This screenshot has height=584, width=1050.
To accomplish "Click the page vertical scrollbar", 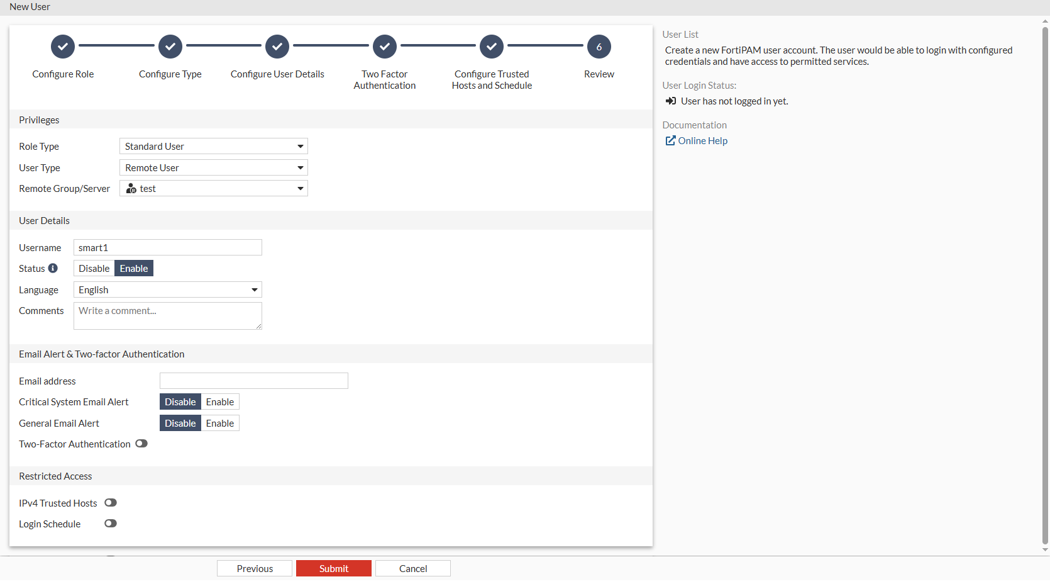I will tap(1045, 285).
